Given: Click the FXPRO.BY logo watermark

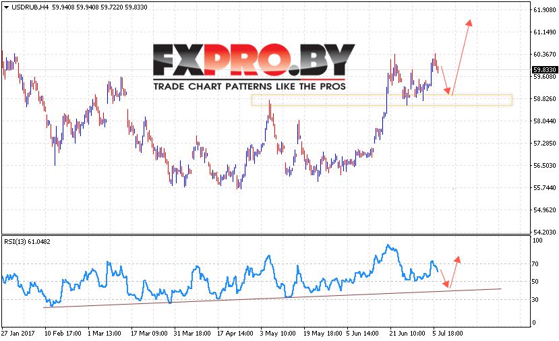Looking at the screenshot, I should [x=254, y=60].
